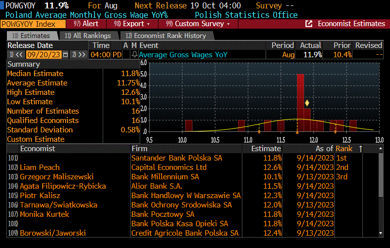
Task: Click the Custom Estimate field
Action: (x=121, y=139)
